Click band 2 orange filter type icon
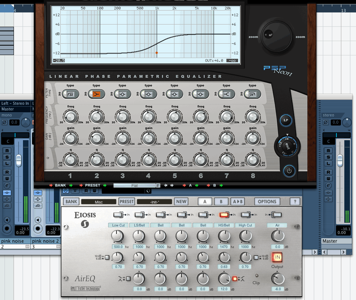The height and width of the screenshot is (300, 356). click(96, 94)
